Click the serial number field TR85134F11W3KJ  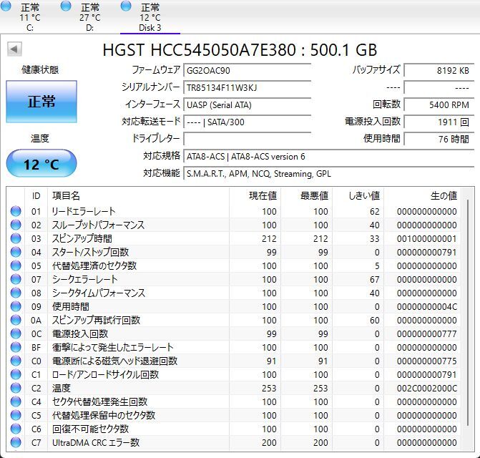coord(248,88)
